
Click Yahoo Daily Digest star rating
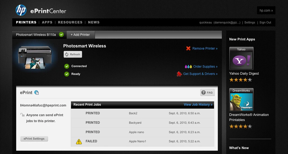241,80
